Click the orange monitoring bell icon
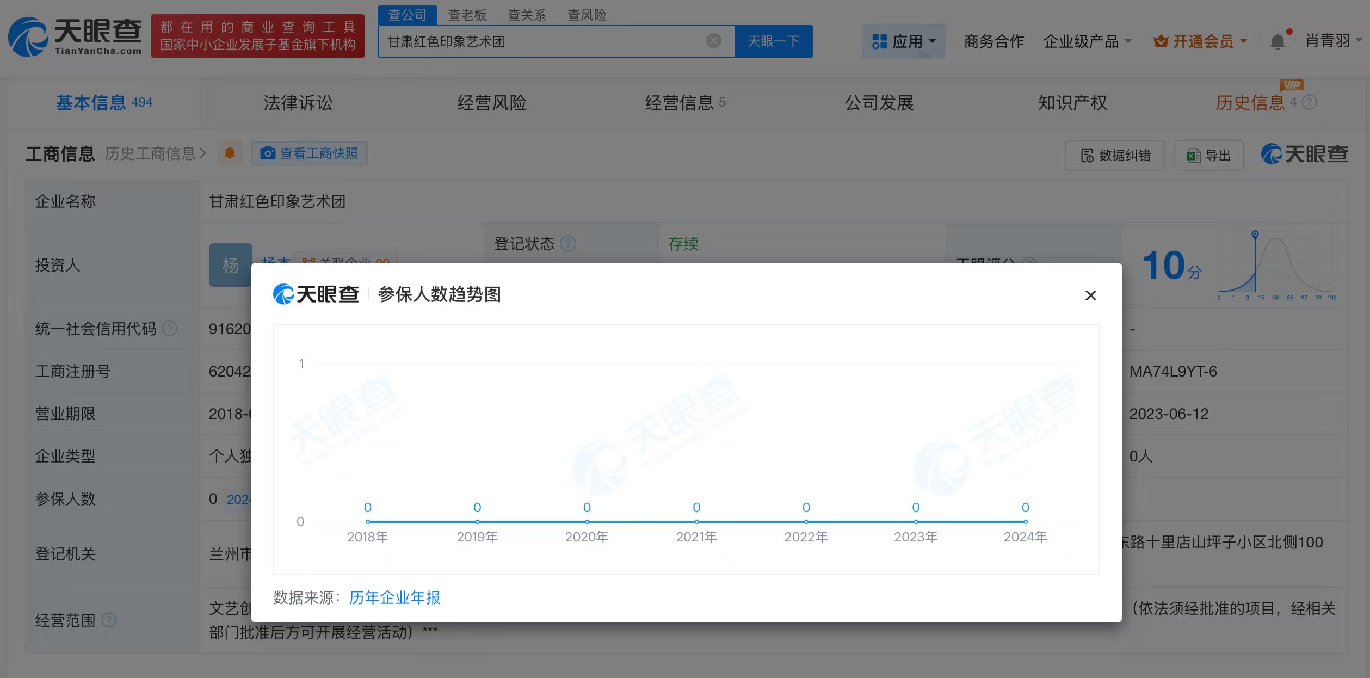The width and height of the screenshot is (1370, 678). coord(230,153)
